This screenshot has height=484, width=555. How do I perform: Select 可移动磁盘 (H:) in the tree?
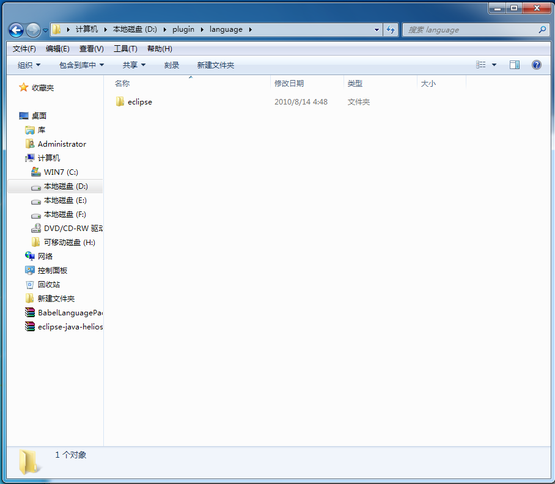(x=70, y=243)
